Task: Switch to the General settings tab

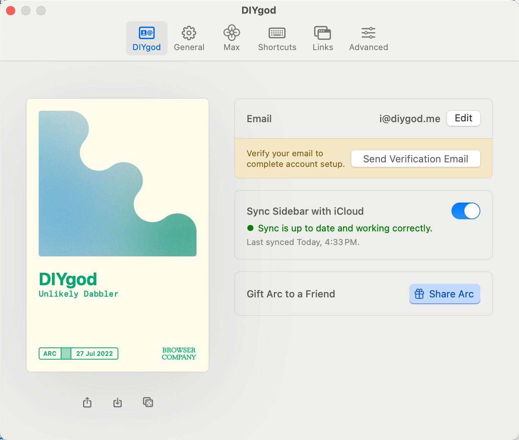Action: coord(189,38)
